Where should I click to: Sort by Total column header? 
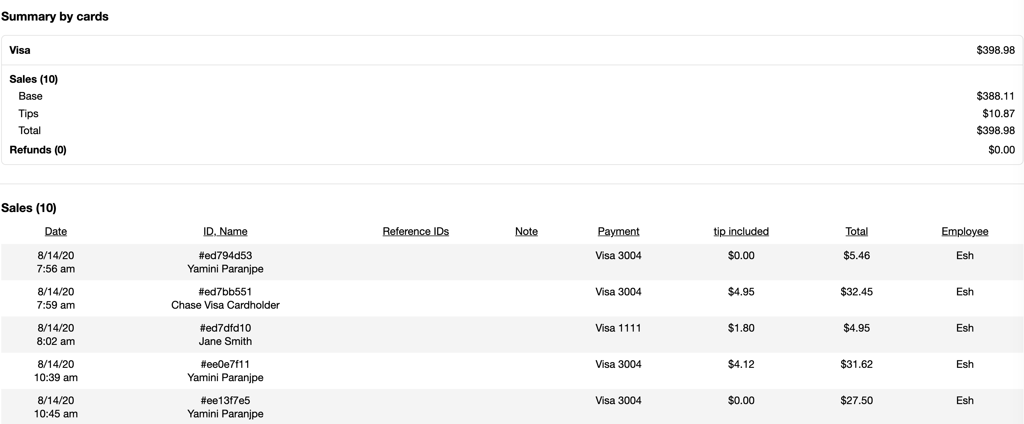857,231
